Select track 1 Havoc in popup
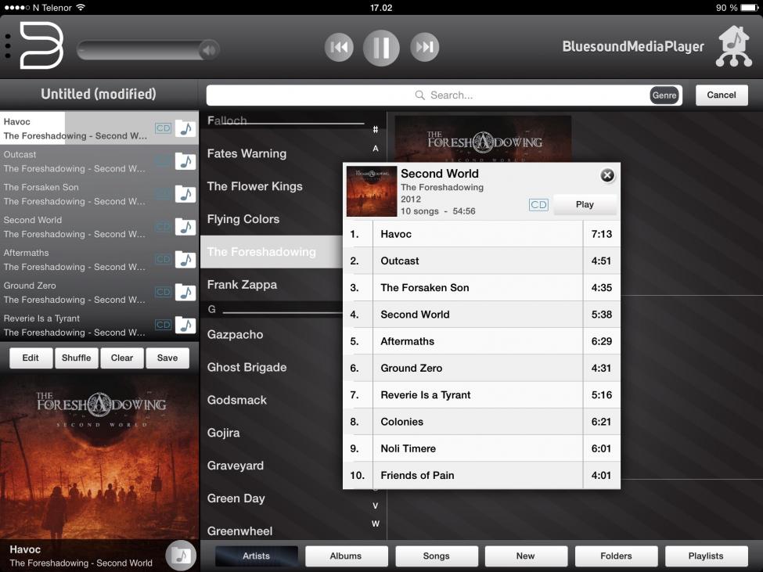 tap(481, 235)
